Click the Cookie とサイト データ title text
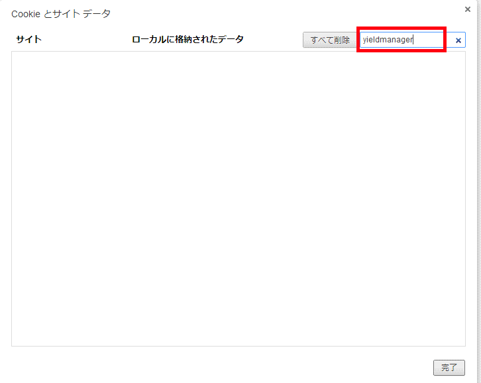 pyautogui.click(x=61, y=14)
